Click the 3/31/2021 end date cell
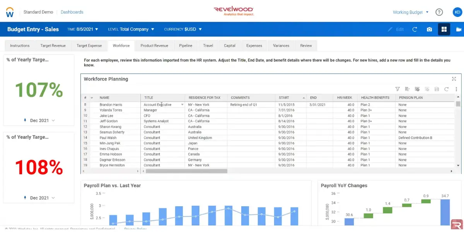 tap(319, 105)
